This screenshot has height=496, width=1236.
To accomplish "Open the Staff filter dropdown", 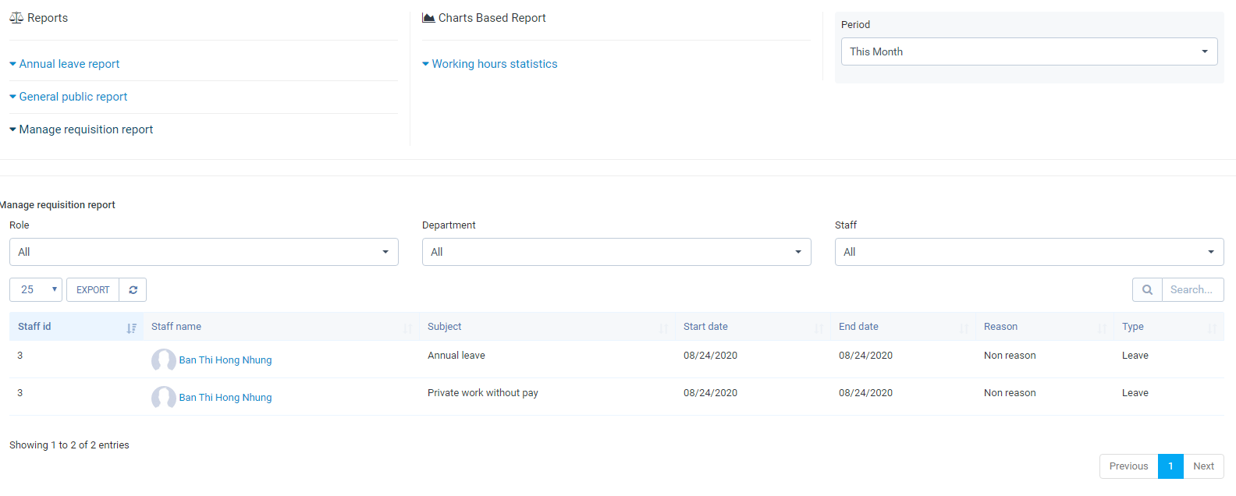I will (x=1029, y=252).
